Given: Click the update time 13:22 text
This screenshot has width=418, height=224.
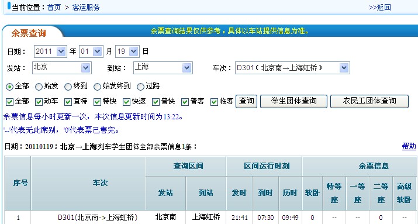Looking at the screenshot, I should click(171, 117).
